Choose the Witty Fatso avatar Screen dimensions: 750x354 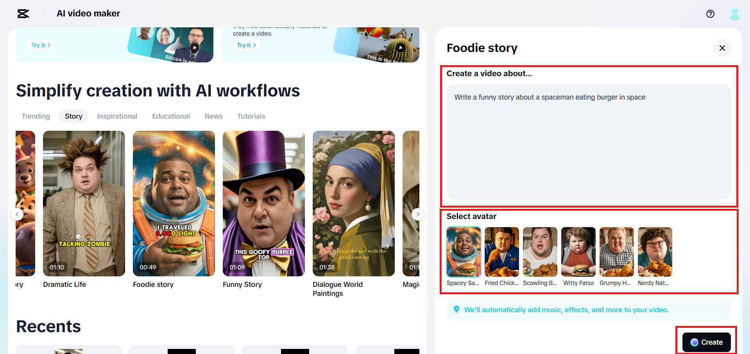point(578,252)
